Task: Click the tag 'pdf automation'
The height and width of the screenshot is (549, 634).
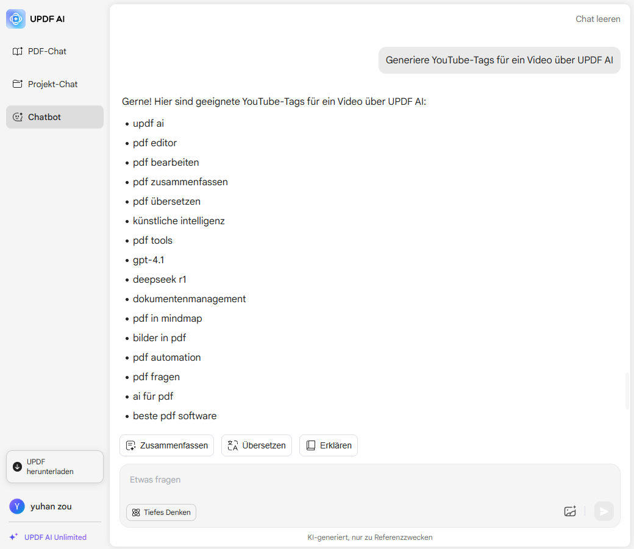Action: [166, 358]
